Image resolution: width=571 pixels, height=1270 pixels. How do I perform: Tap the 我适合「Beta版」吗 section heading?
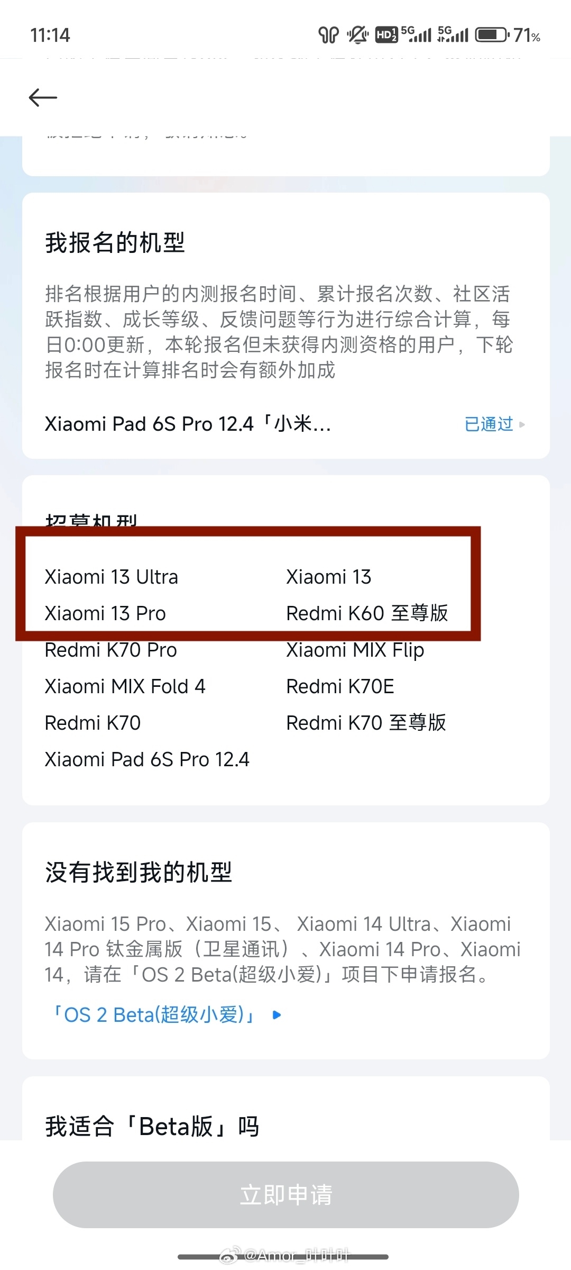pyautogui.click(x=152, y=1126)
